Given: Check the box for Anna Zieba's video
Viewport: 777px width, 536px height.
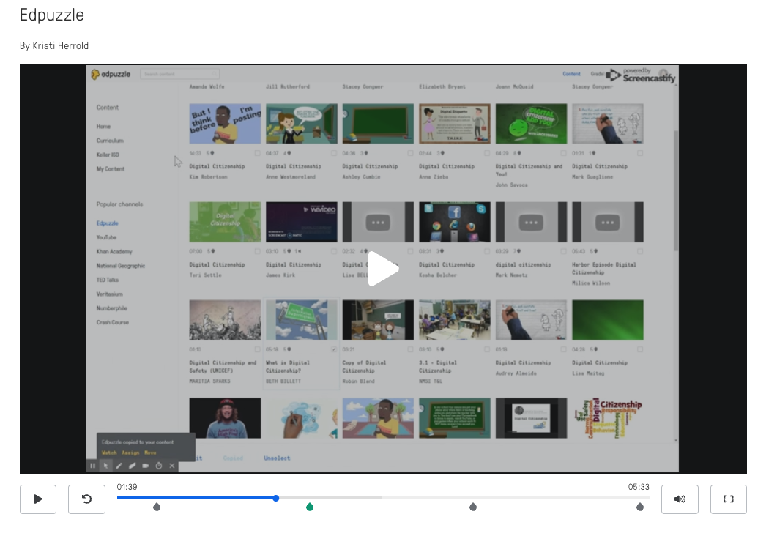Looking at the screenshot, I should (x=487, y=154).
